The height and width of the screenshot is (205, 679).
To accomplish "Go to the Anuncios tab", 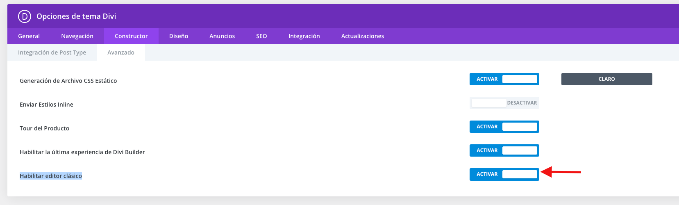I will tap(222, 36).
